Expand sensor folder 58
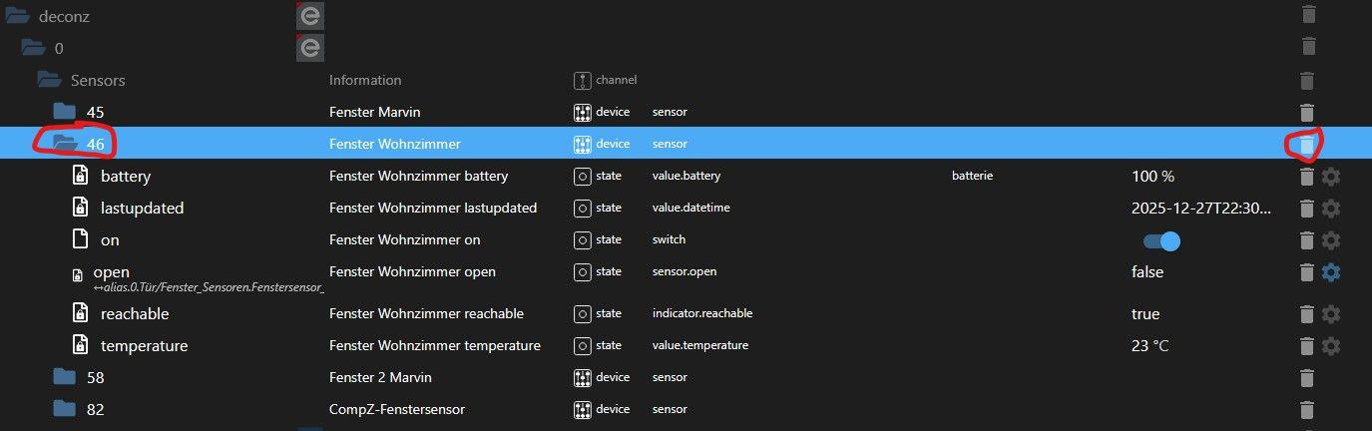The image size is (1372, 431). coord(65,377)
